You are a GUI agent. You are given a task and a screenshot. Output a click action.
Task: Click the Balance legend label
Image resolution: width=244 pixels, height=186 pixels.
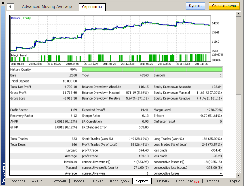tap(16, 18)
